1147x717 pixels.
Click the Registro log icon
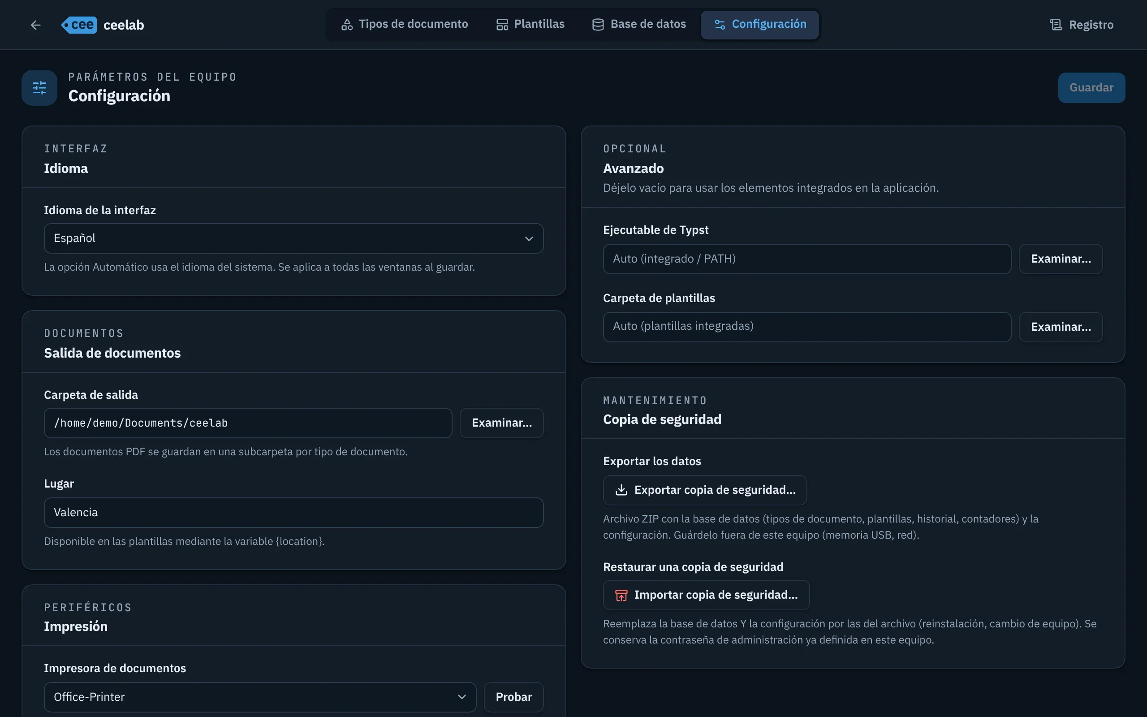[1056, 25]
